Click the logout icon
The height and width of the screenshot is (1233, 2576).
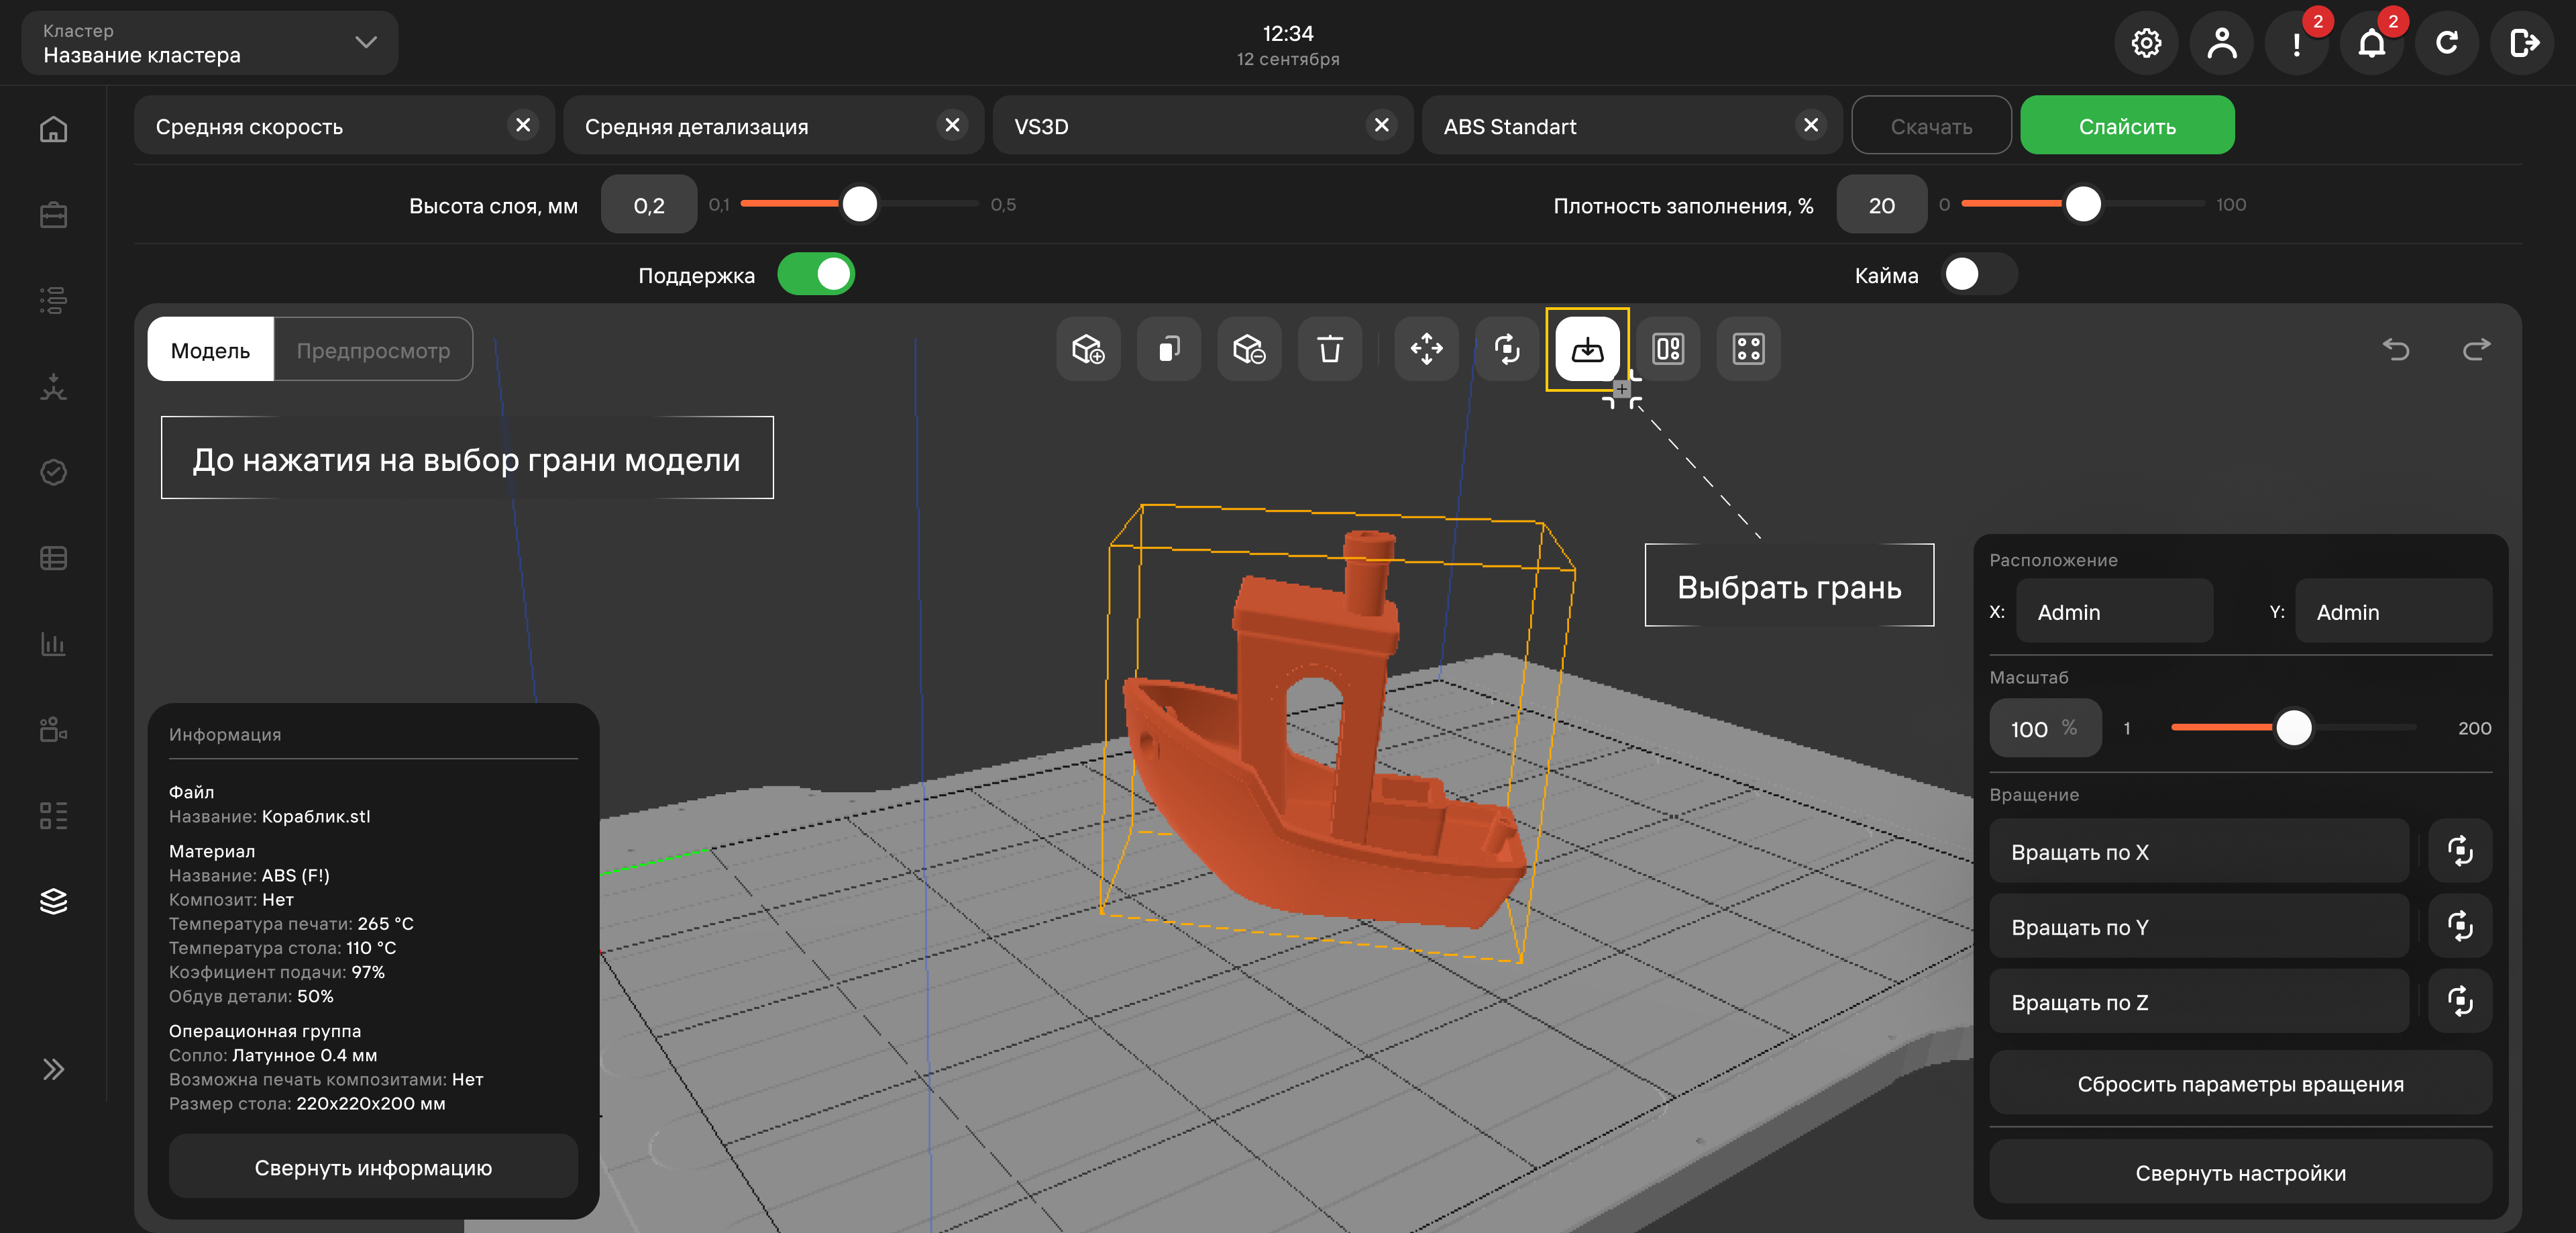[2523, 43]
